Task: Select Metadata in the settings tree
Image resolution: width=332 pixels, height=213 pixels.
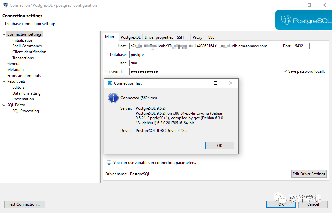Action: coord(15,70)
